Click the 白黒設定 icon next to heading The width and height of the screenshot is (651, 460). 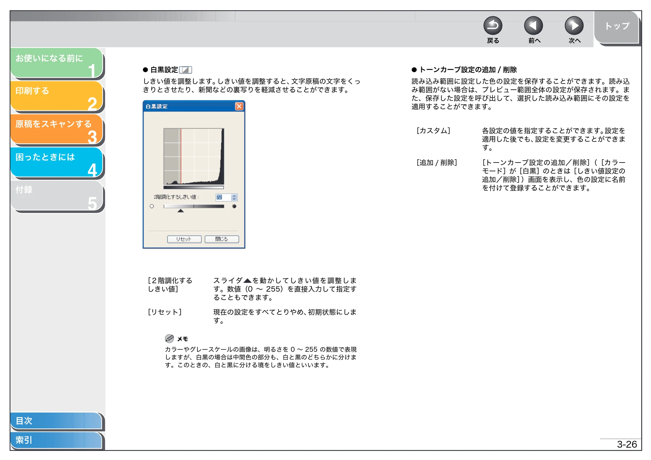[186, 70]
